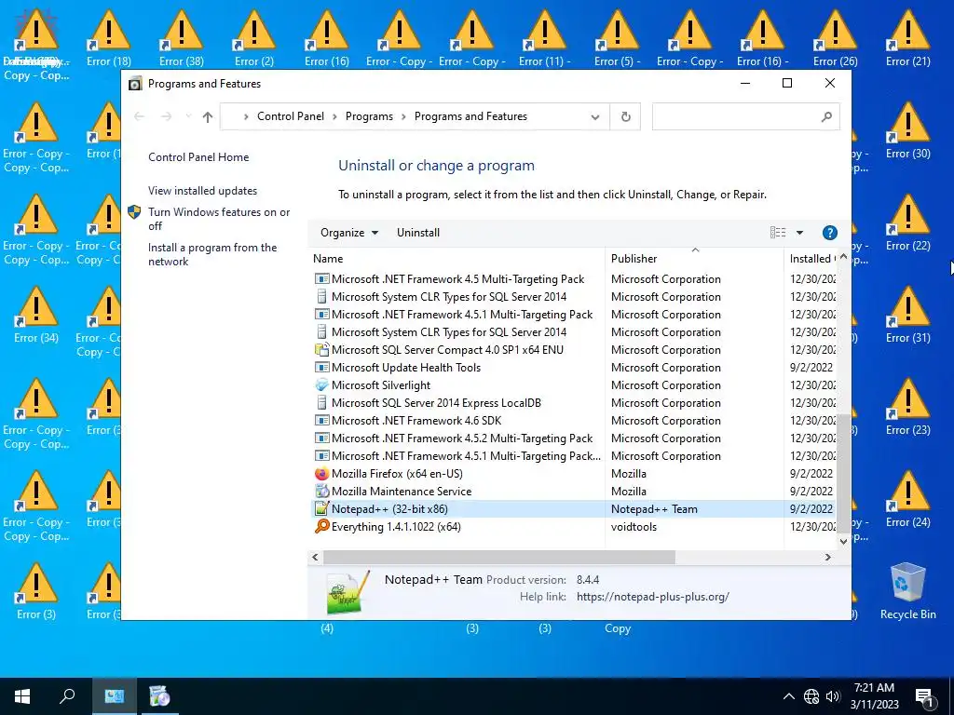Click the Everything 1.4.1.1022 search icon

pos(321,527)
